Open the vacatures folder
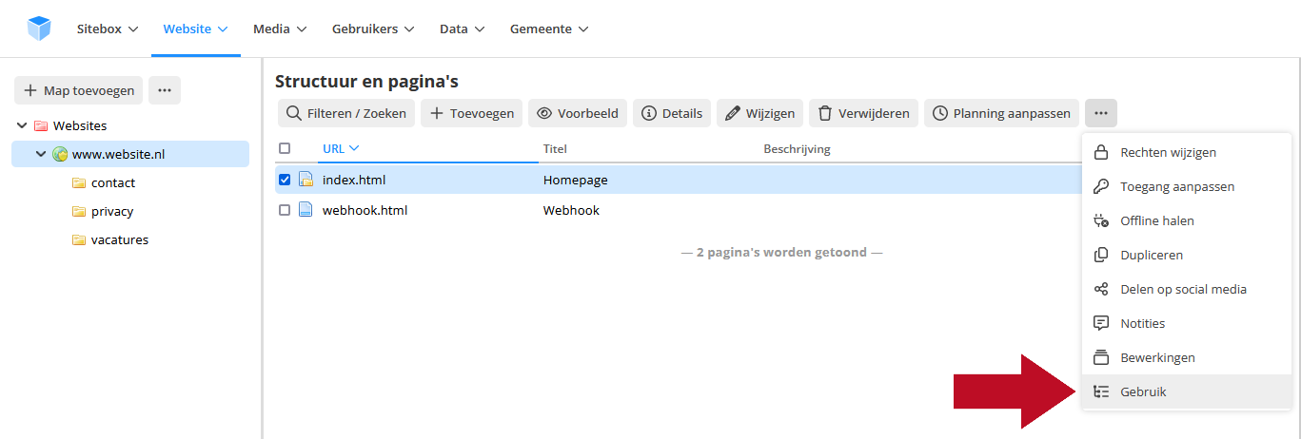Image resolution: width=1301 pixels, height=439 pixels. [x=120, y=239]
